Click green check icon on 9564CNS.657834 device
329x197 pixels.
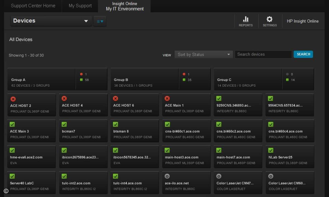[x=270, y=99]
